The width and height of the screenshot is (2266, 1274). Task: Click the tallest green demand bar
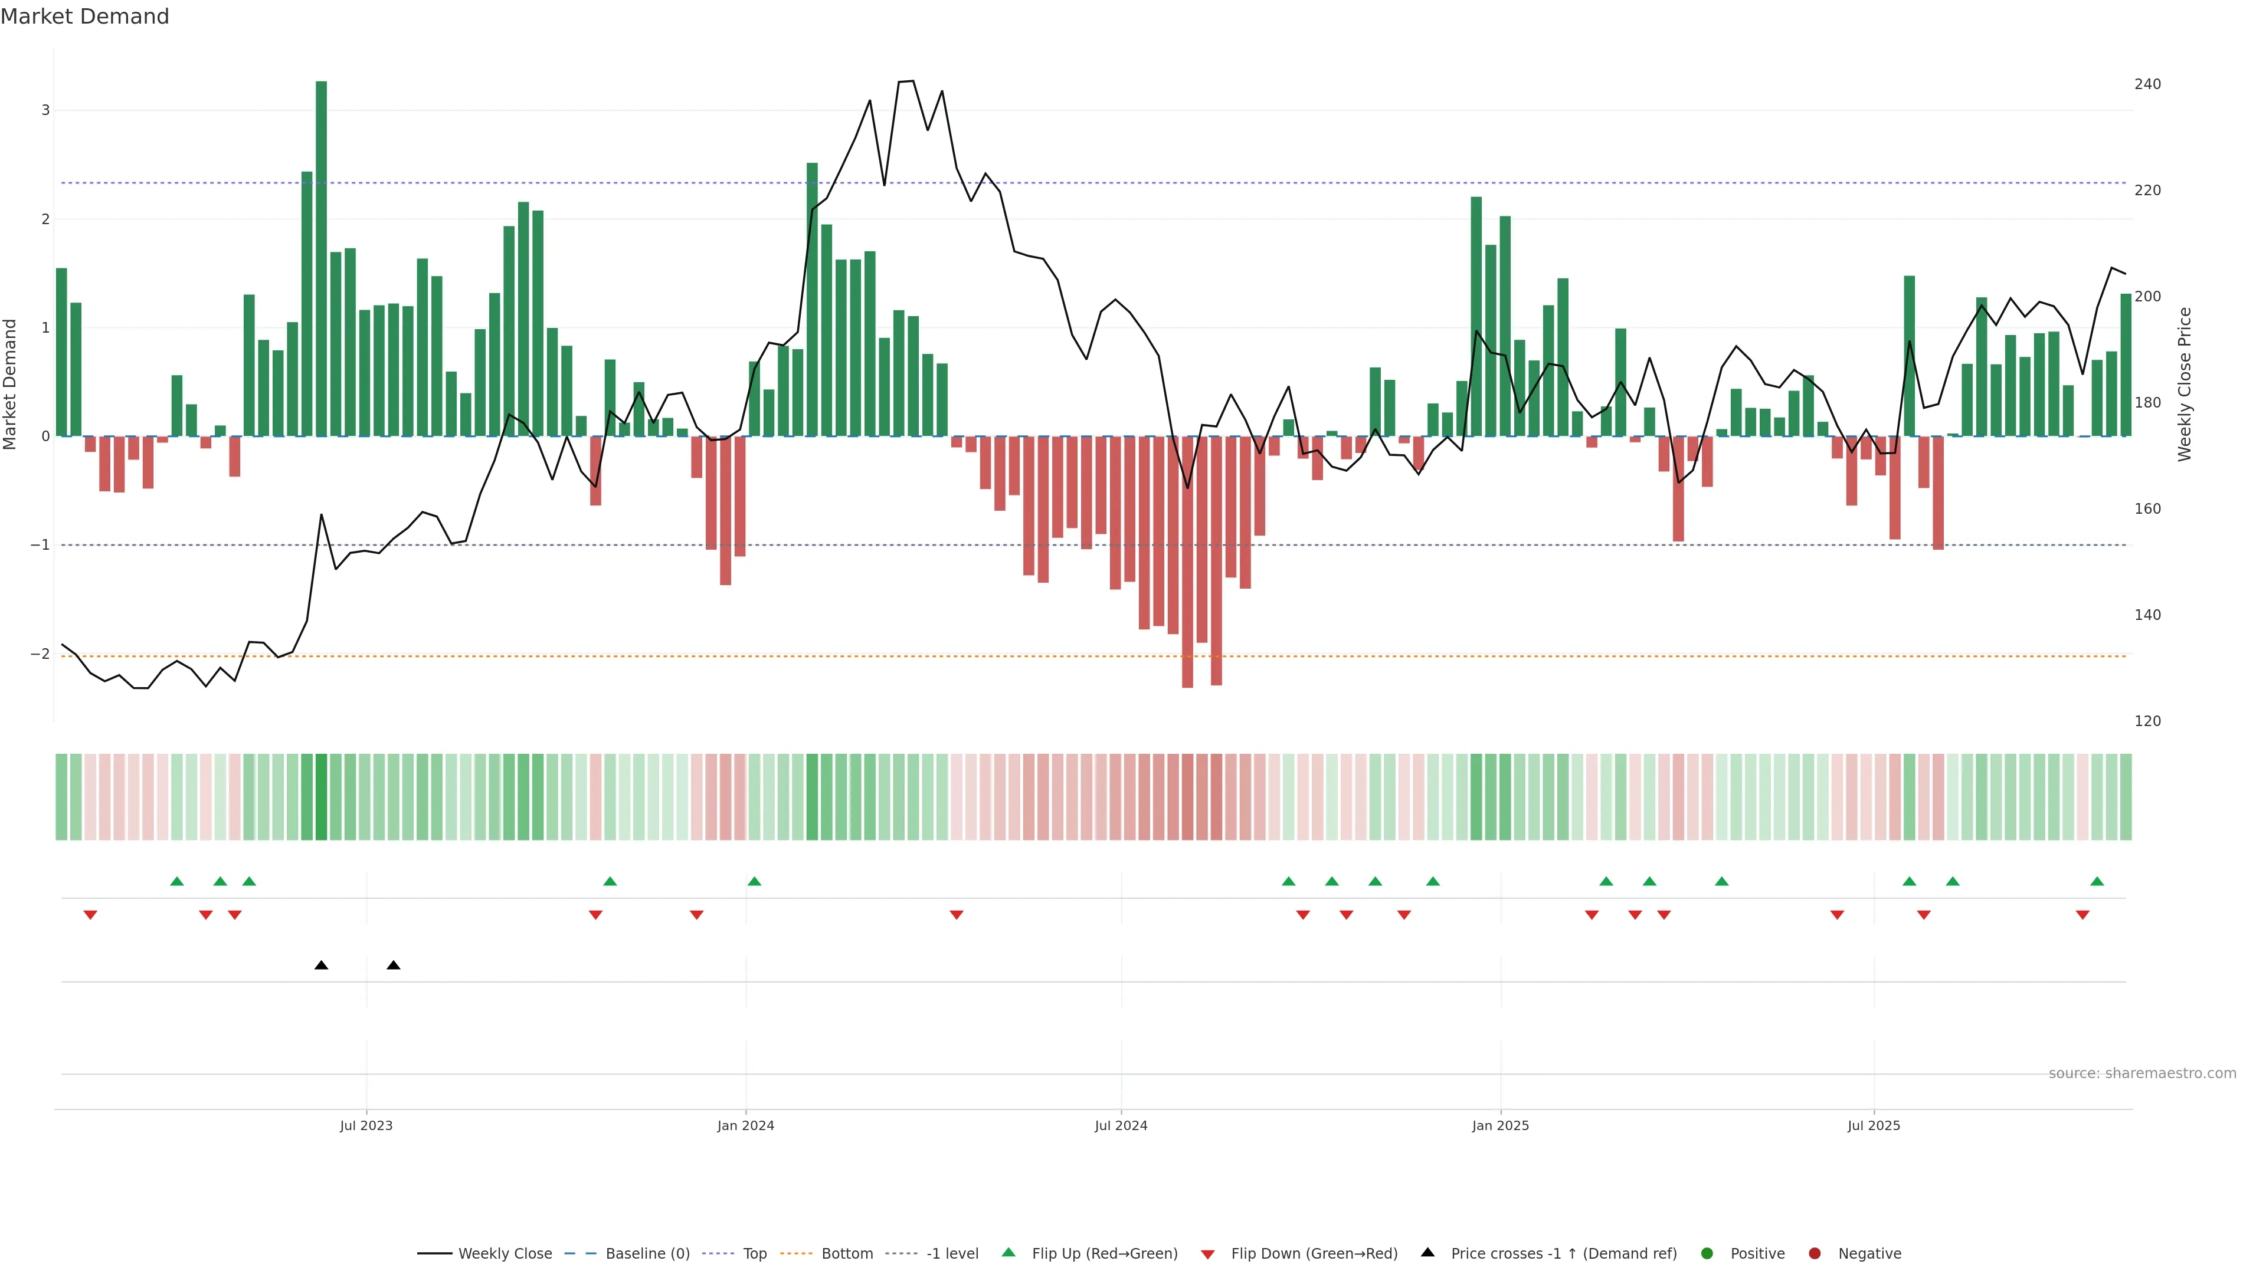pyautogui.click(x=321, y=258)
